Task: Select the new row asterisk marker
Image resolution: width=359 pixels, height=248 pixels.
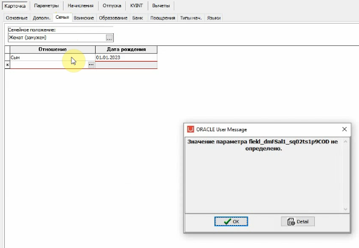Action: coord(7,65)
